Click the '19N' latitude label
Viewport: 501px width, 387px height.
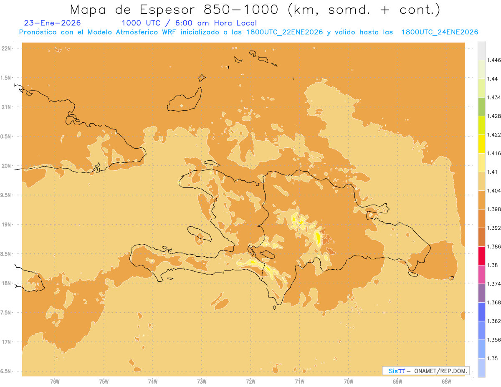click(6, 225)
